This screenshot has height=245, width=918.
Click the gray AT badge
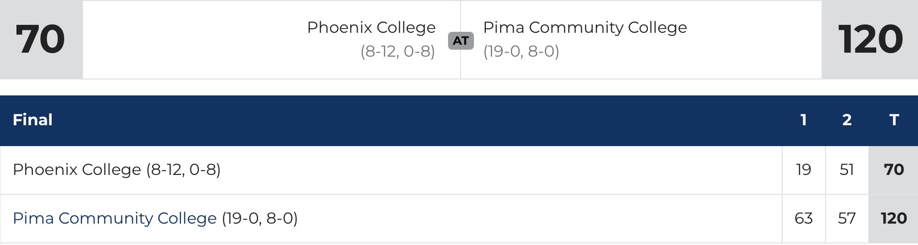click(460, 40)
